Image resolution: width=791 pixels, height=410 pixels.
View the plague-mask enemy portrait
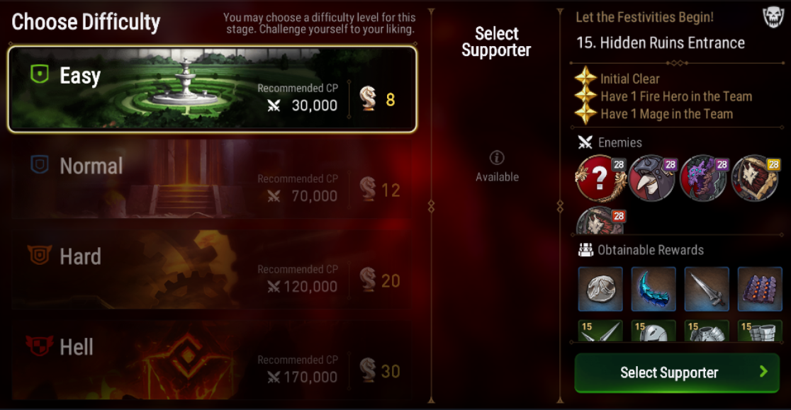(652, 178)
